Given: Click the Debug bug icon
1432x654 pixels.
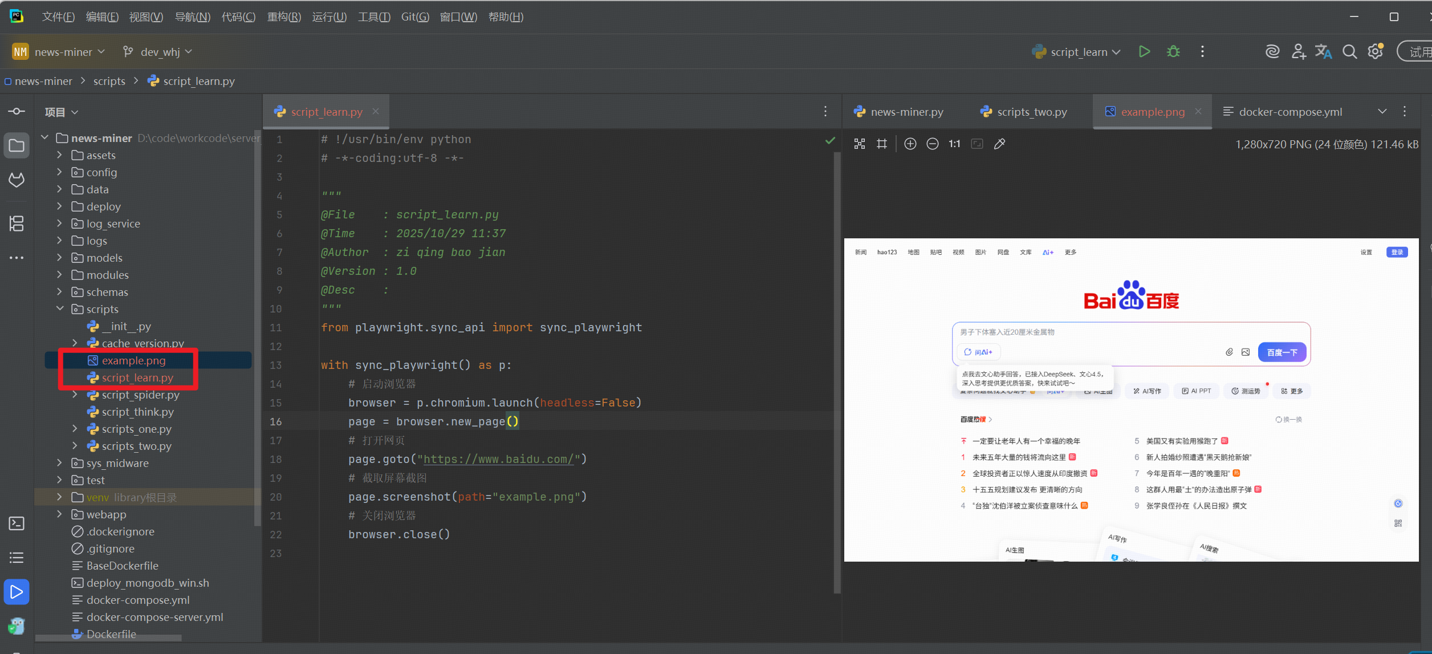Looking at the screenshot, I should pos(1173,52).
